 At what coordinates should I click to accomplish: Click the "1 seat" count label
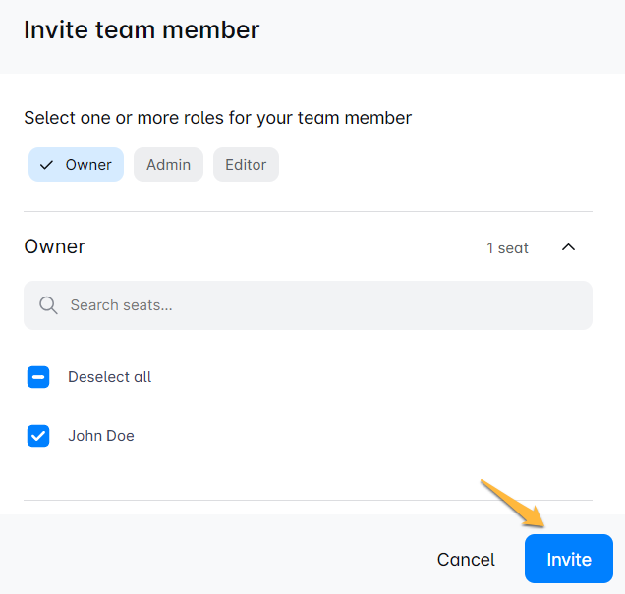click(507, 248)
